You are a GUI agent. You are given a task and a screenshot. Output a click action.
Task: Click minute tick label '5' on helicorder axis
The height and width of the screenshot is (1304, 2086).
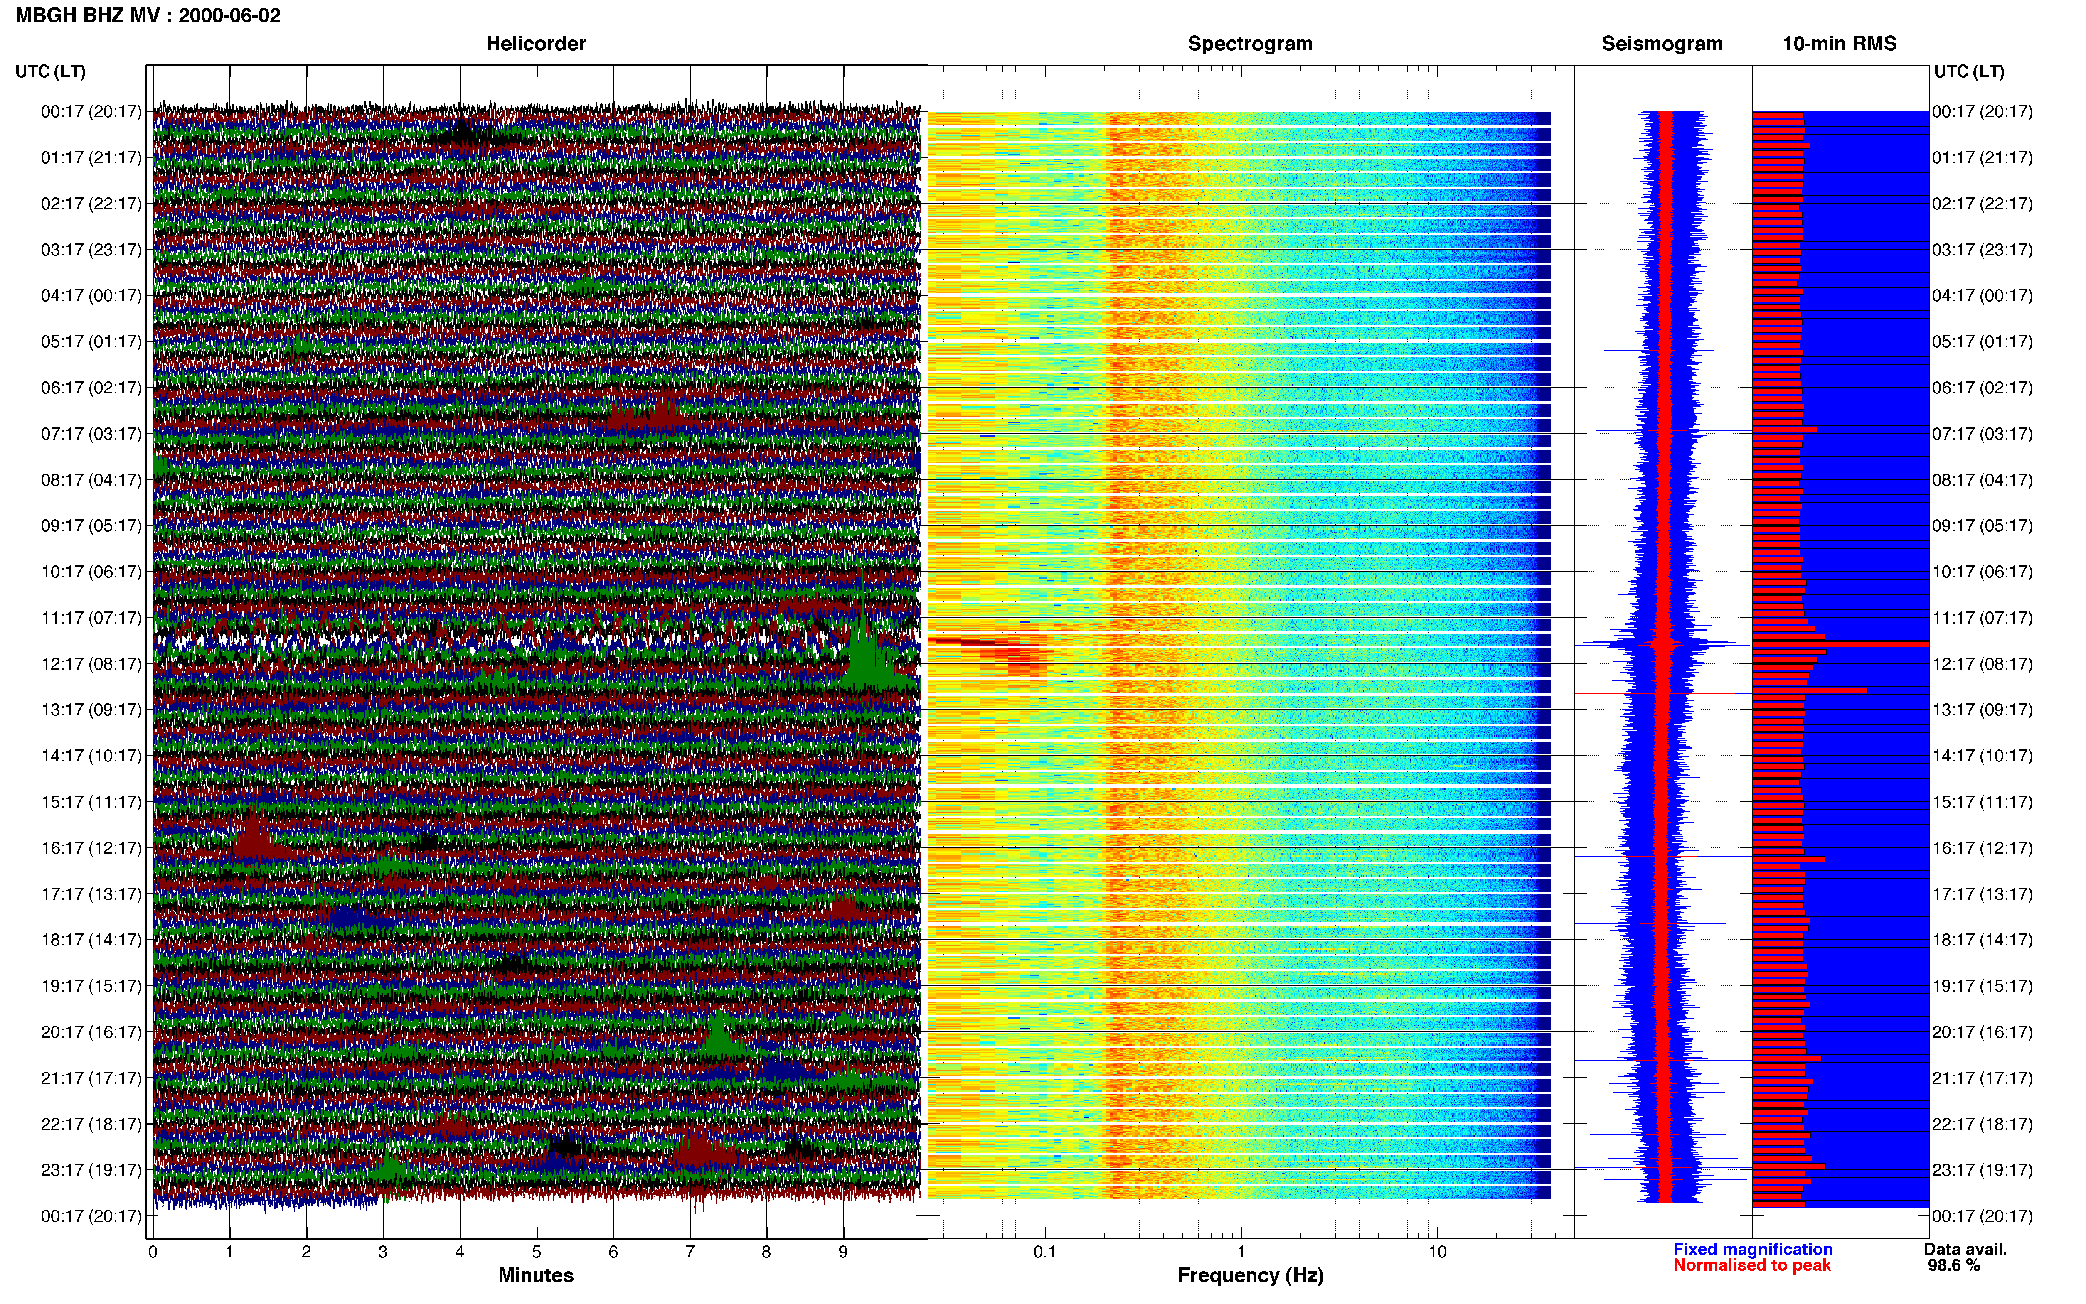pyautogui.click(x=537, y=1251)
